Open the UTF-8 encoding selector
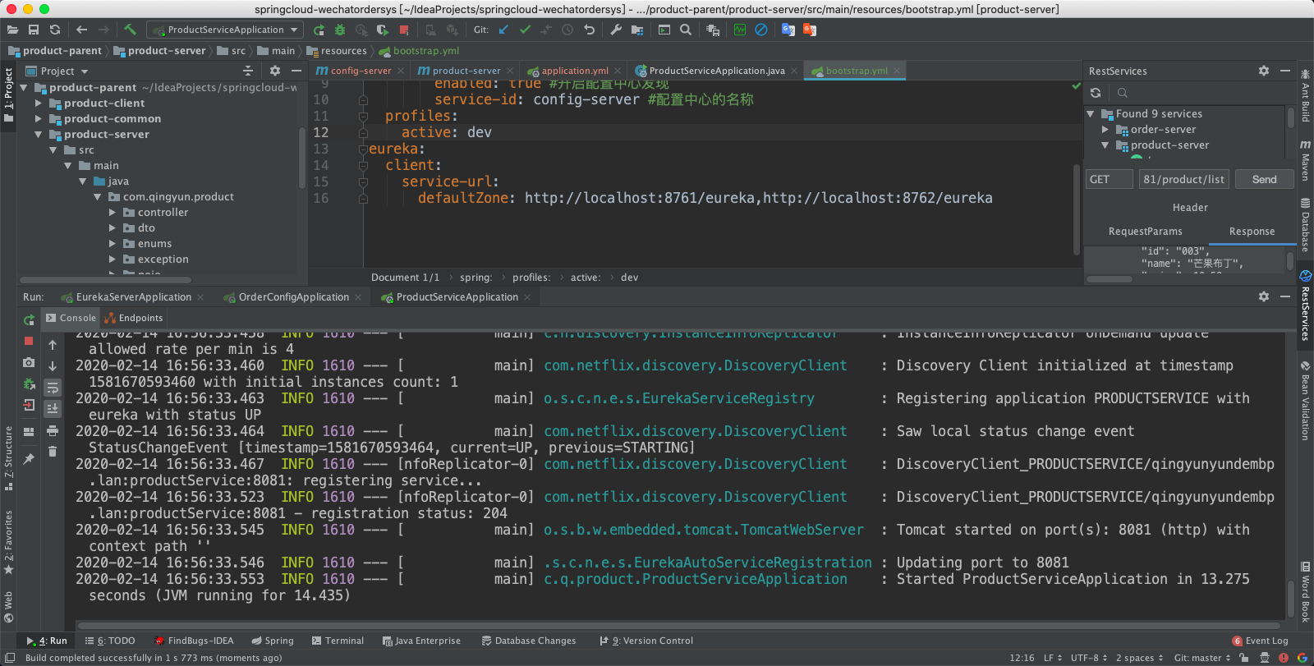Image resolution: width=1314 pixels, height=666 pixels. [x=1089, y=658]
